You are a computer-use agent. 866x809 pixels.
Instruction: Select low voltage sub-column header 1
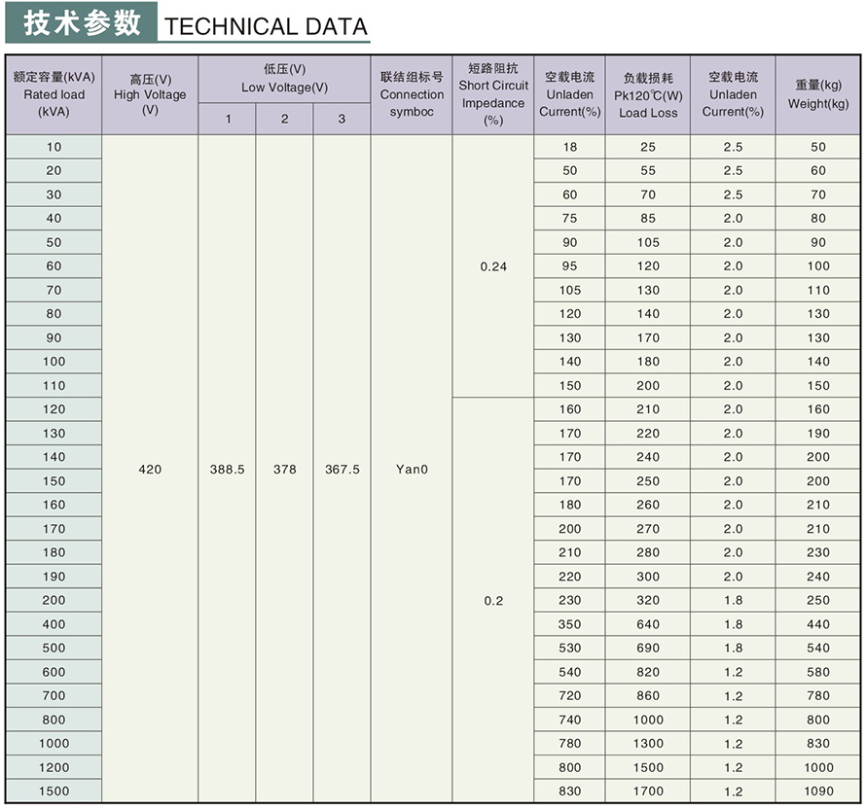pyautogui.click(x=228, y=120)
